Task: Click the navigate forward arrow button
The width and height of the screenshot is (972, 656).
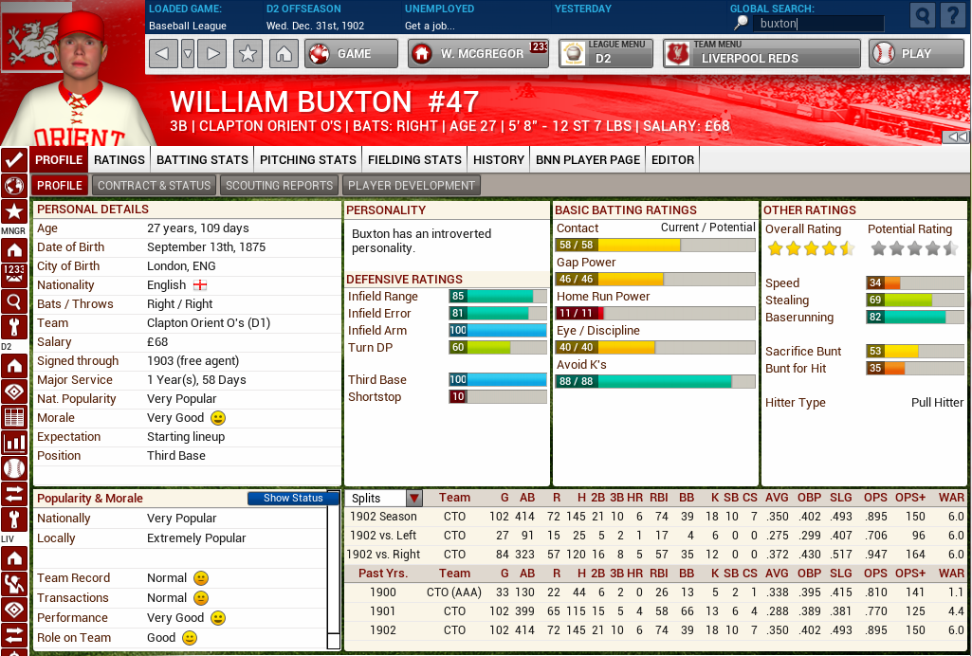Action: [213, 54]
